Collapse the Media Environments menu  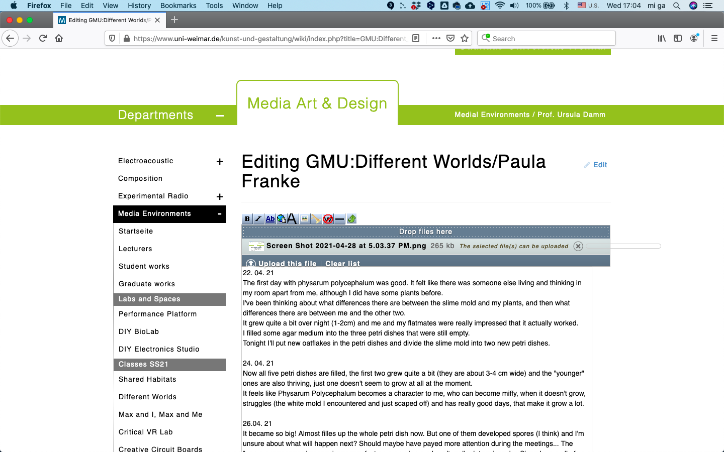click(x=220, y=214)
